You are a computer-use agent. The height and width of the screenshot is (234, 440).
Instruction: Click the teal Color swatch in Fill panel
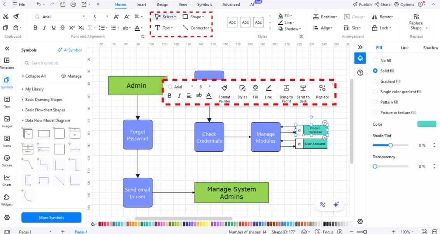[427, 124]
